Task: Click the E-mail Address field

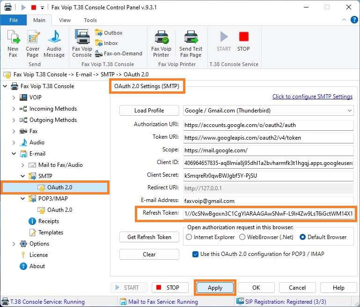Action: pos(268,201)
